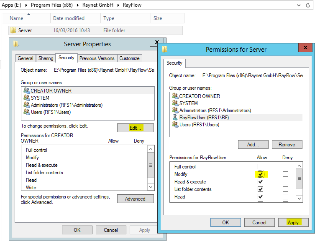
Task: Click RayFlowUser user icon in Permissions dialog
Action: pos(175,117)
